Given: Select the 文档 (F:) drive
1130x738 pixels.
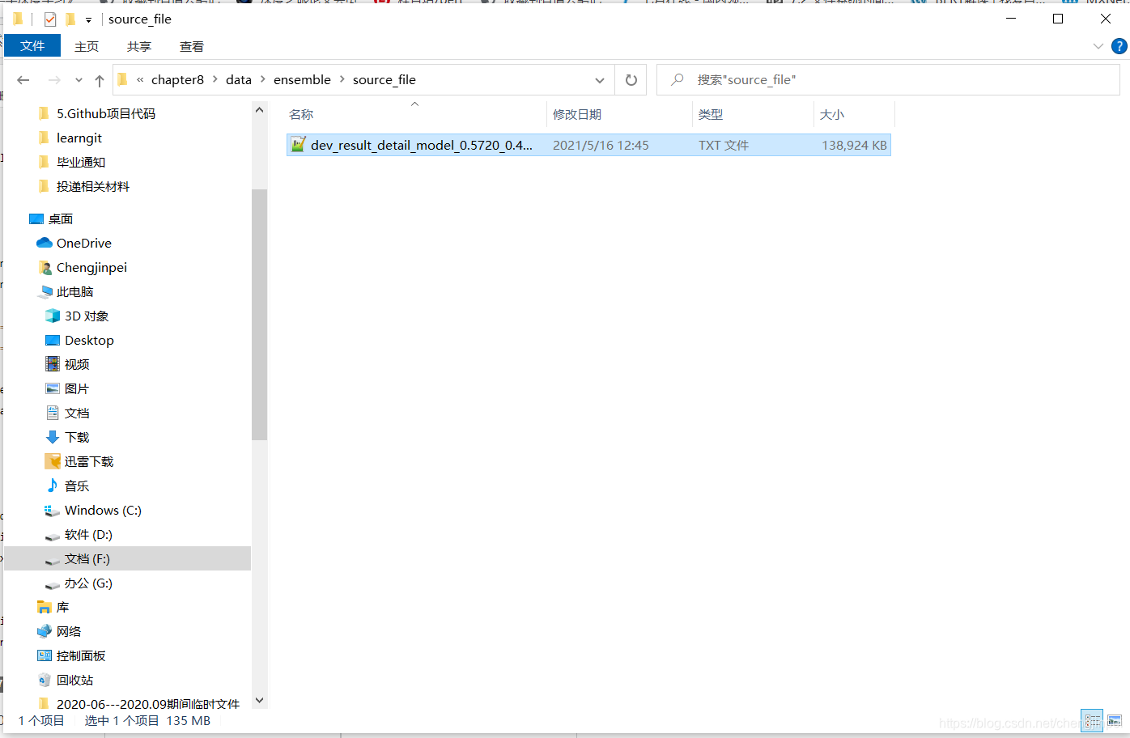Looking at the screenshot, I should [127, 559].
